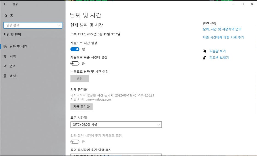Click the 현재 날짜 및 시간 heading
This screenshot has height=156, width=257.
86,25
